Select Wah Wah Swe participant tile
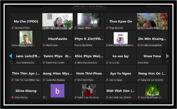The height and width of the screenshot is (109, 177). tap(121, 91)
